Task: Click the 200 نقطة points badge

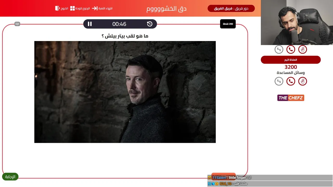Action: click(x=228, y=24)
